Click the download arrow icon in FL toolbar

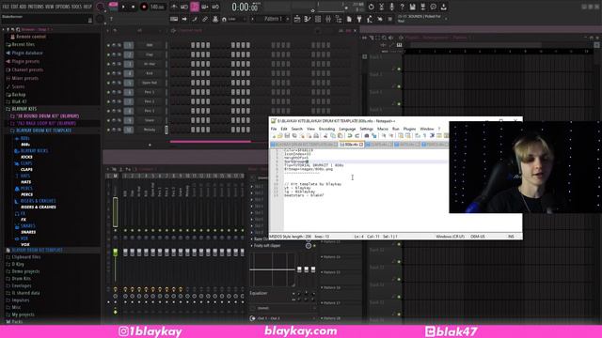click(x=443, y=7)
